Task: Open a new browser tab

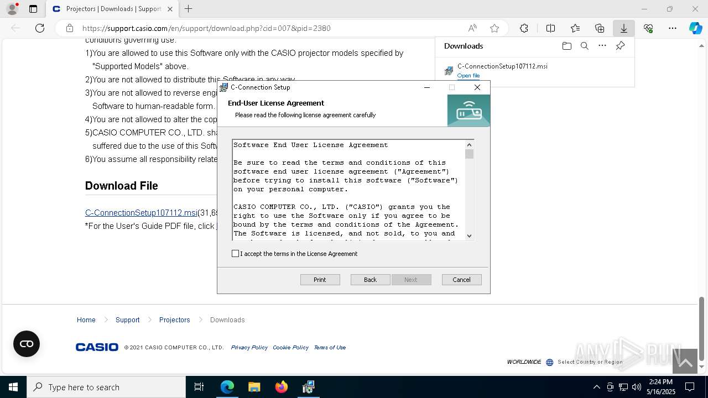Action: (x=189, y=9)
